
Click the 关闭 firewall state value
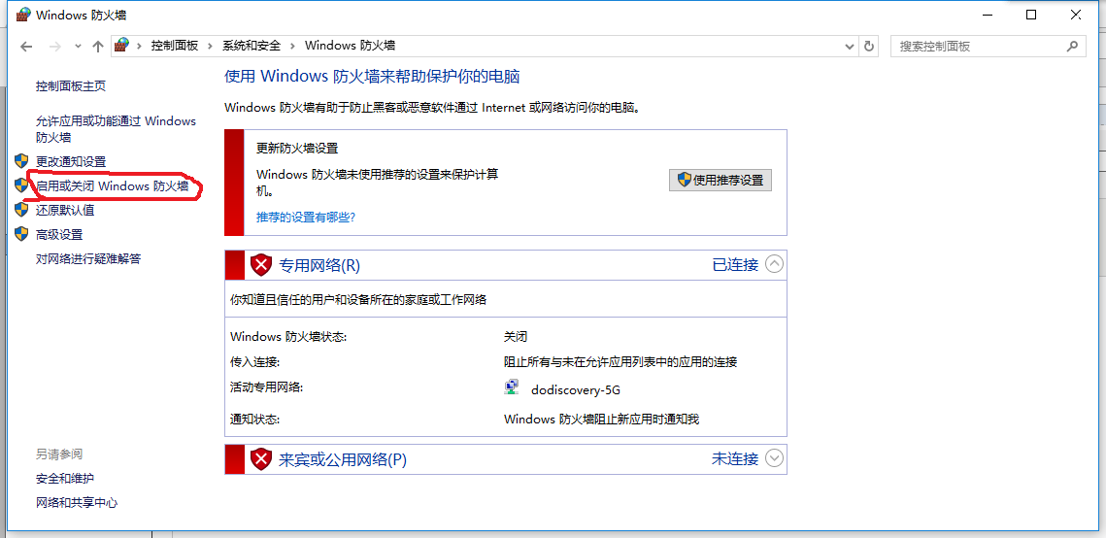[515, 337]
